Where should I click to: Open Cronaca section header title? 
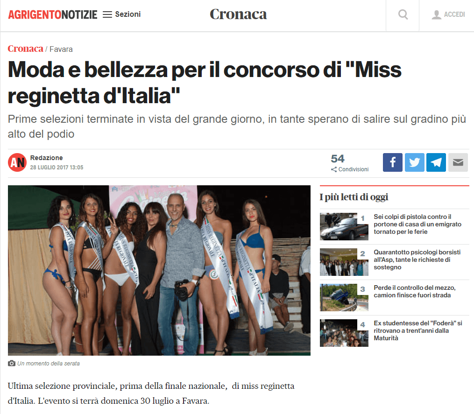pos(238,14)
